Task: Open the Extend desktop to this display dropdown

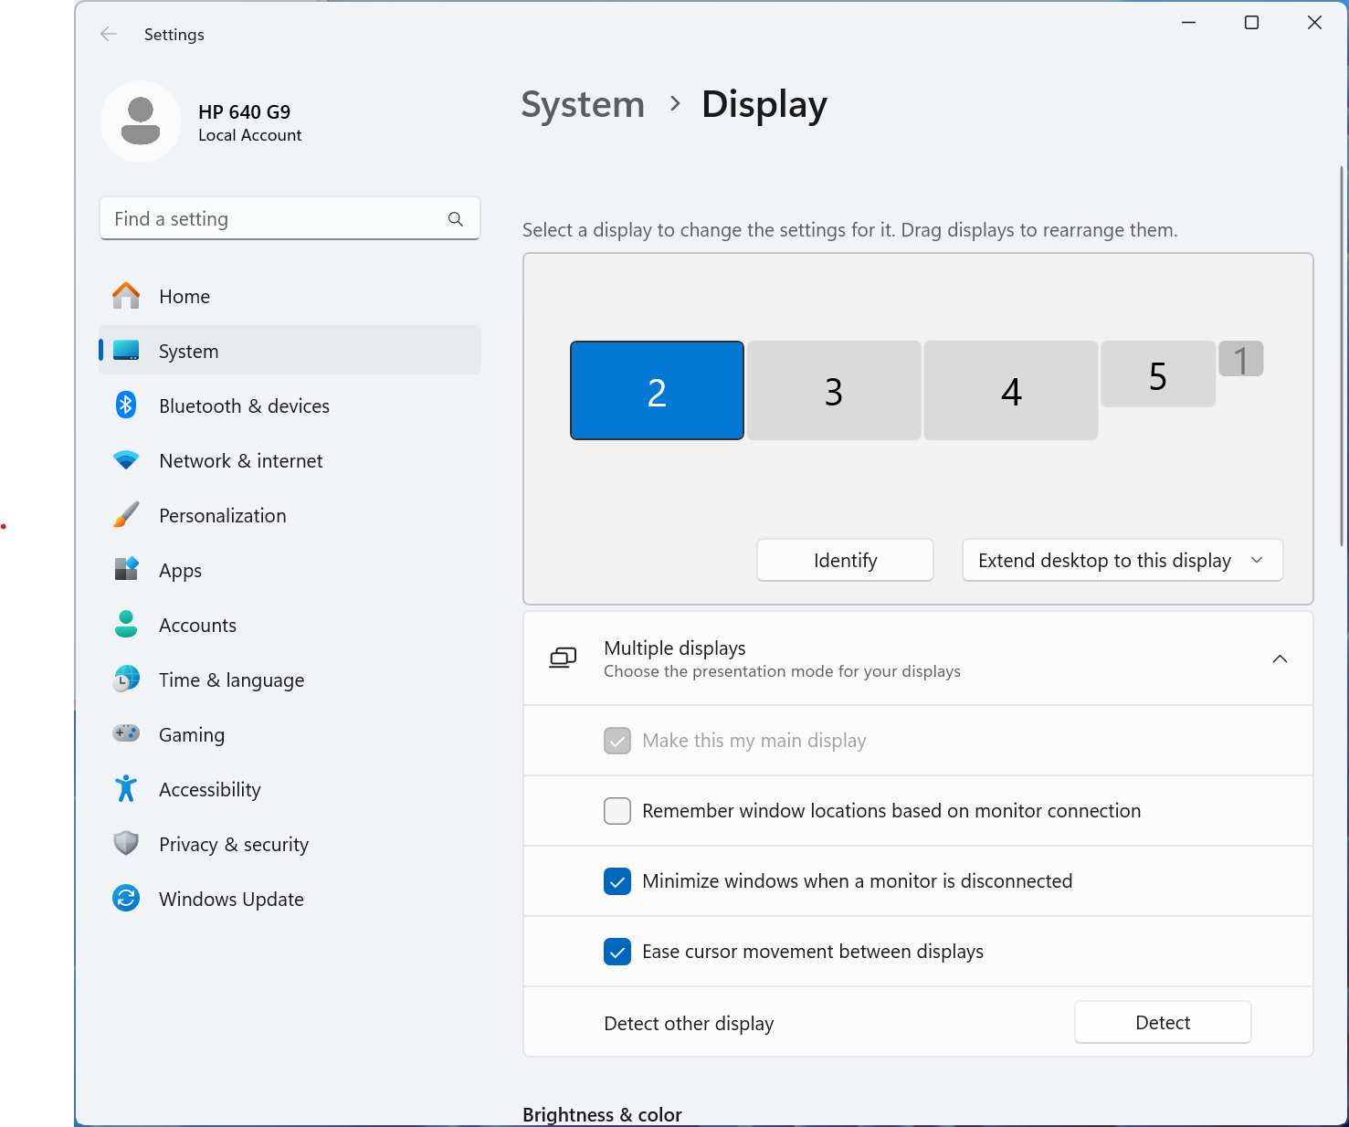Action: (x=1122, y=560)
